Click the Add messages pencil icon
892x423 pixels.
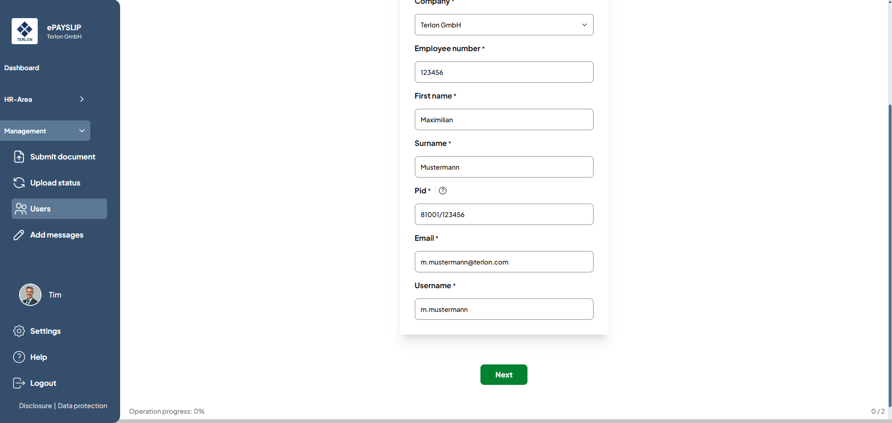tap(19, 235)
